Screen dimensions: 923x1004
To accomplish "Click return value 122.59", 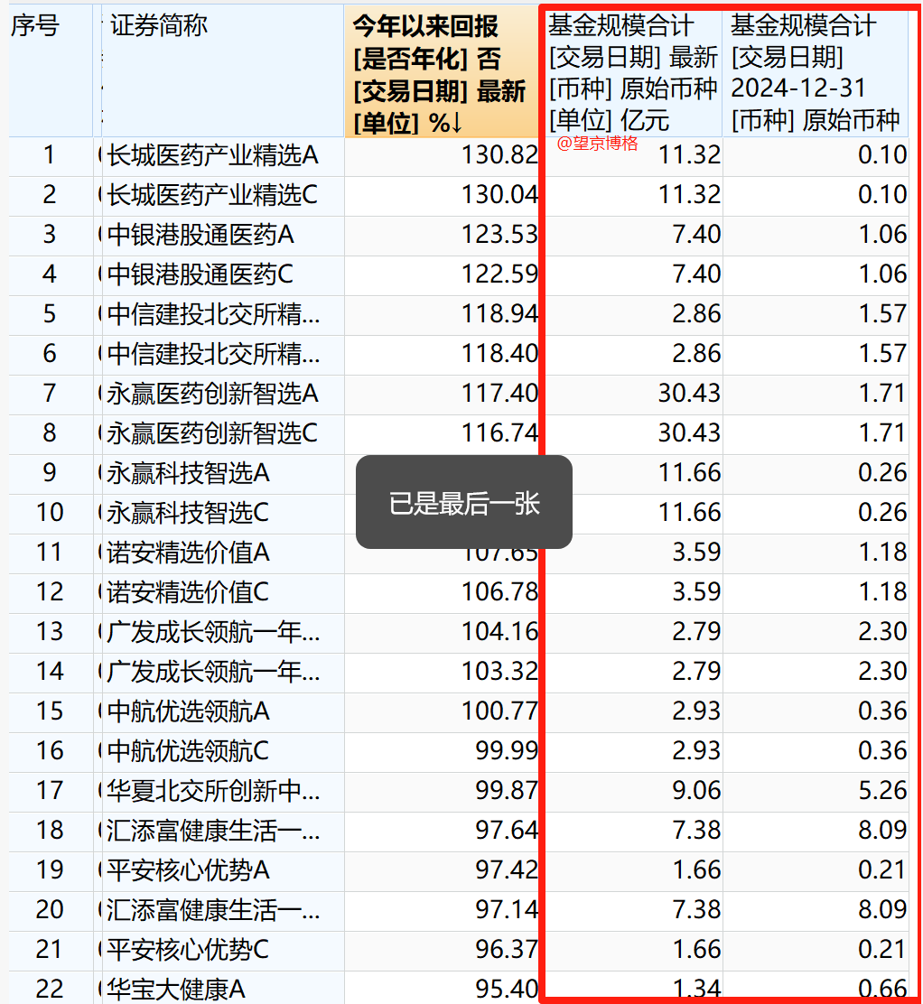I will tap(499, 274).
